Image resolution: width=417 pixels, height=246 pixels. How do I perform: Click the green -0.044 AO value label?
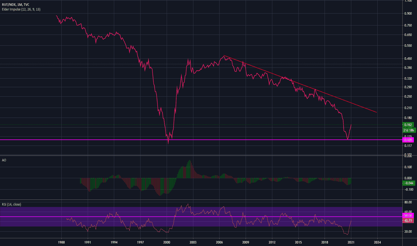pos(408,183)
